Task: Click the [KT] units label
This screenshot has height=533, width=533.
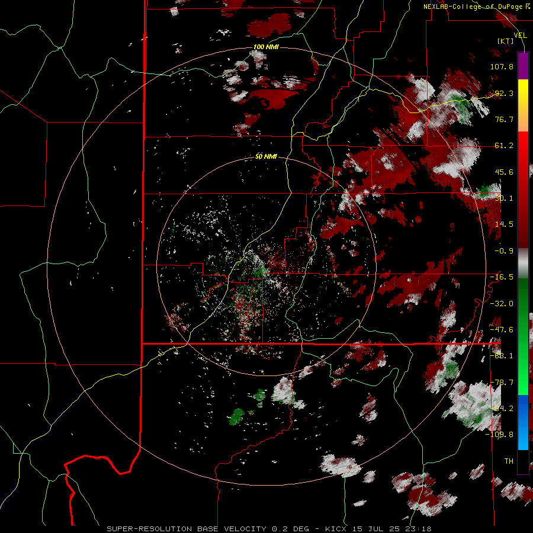Action: (x=506, y=41)
